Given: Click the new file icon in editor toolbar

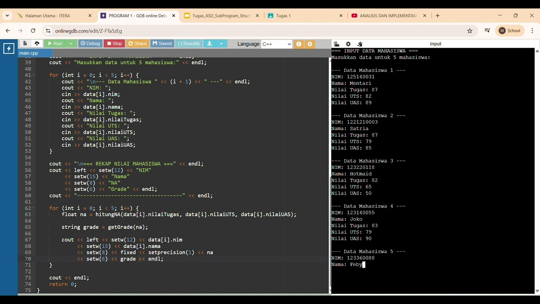Looking at the screenshot, I should click(25, 43).
